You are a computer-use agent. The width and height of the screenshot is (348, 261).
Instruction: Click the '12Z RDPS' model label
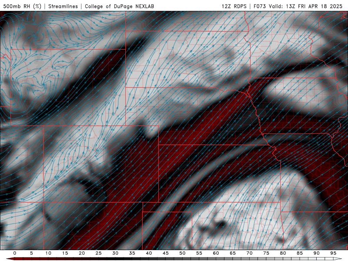tap(234, 6)
